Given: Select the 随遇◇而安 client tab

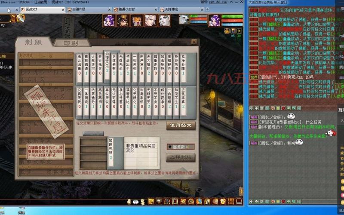Looking at the screenshot, I should [135, 9].
